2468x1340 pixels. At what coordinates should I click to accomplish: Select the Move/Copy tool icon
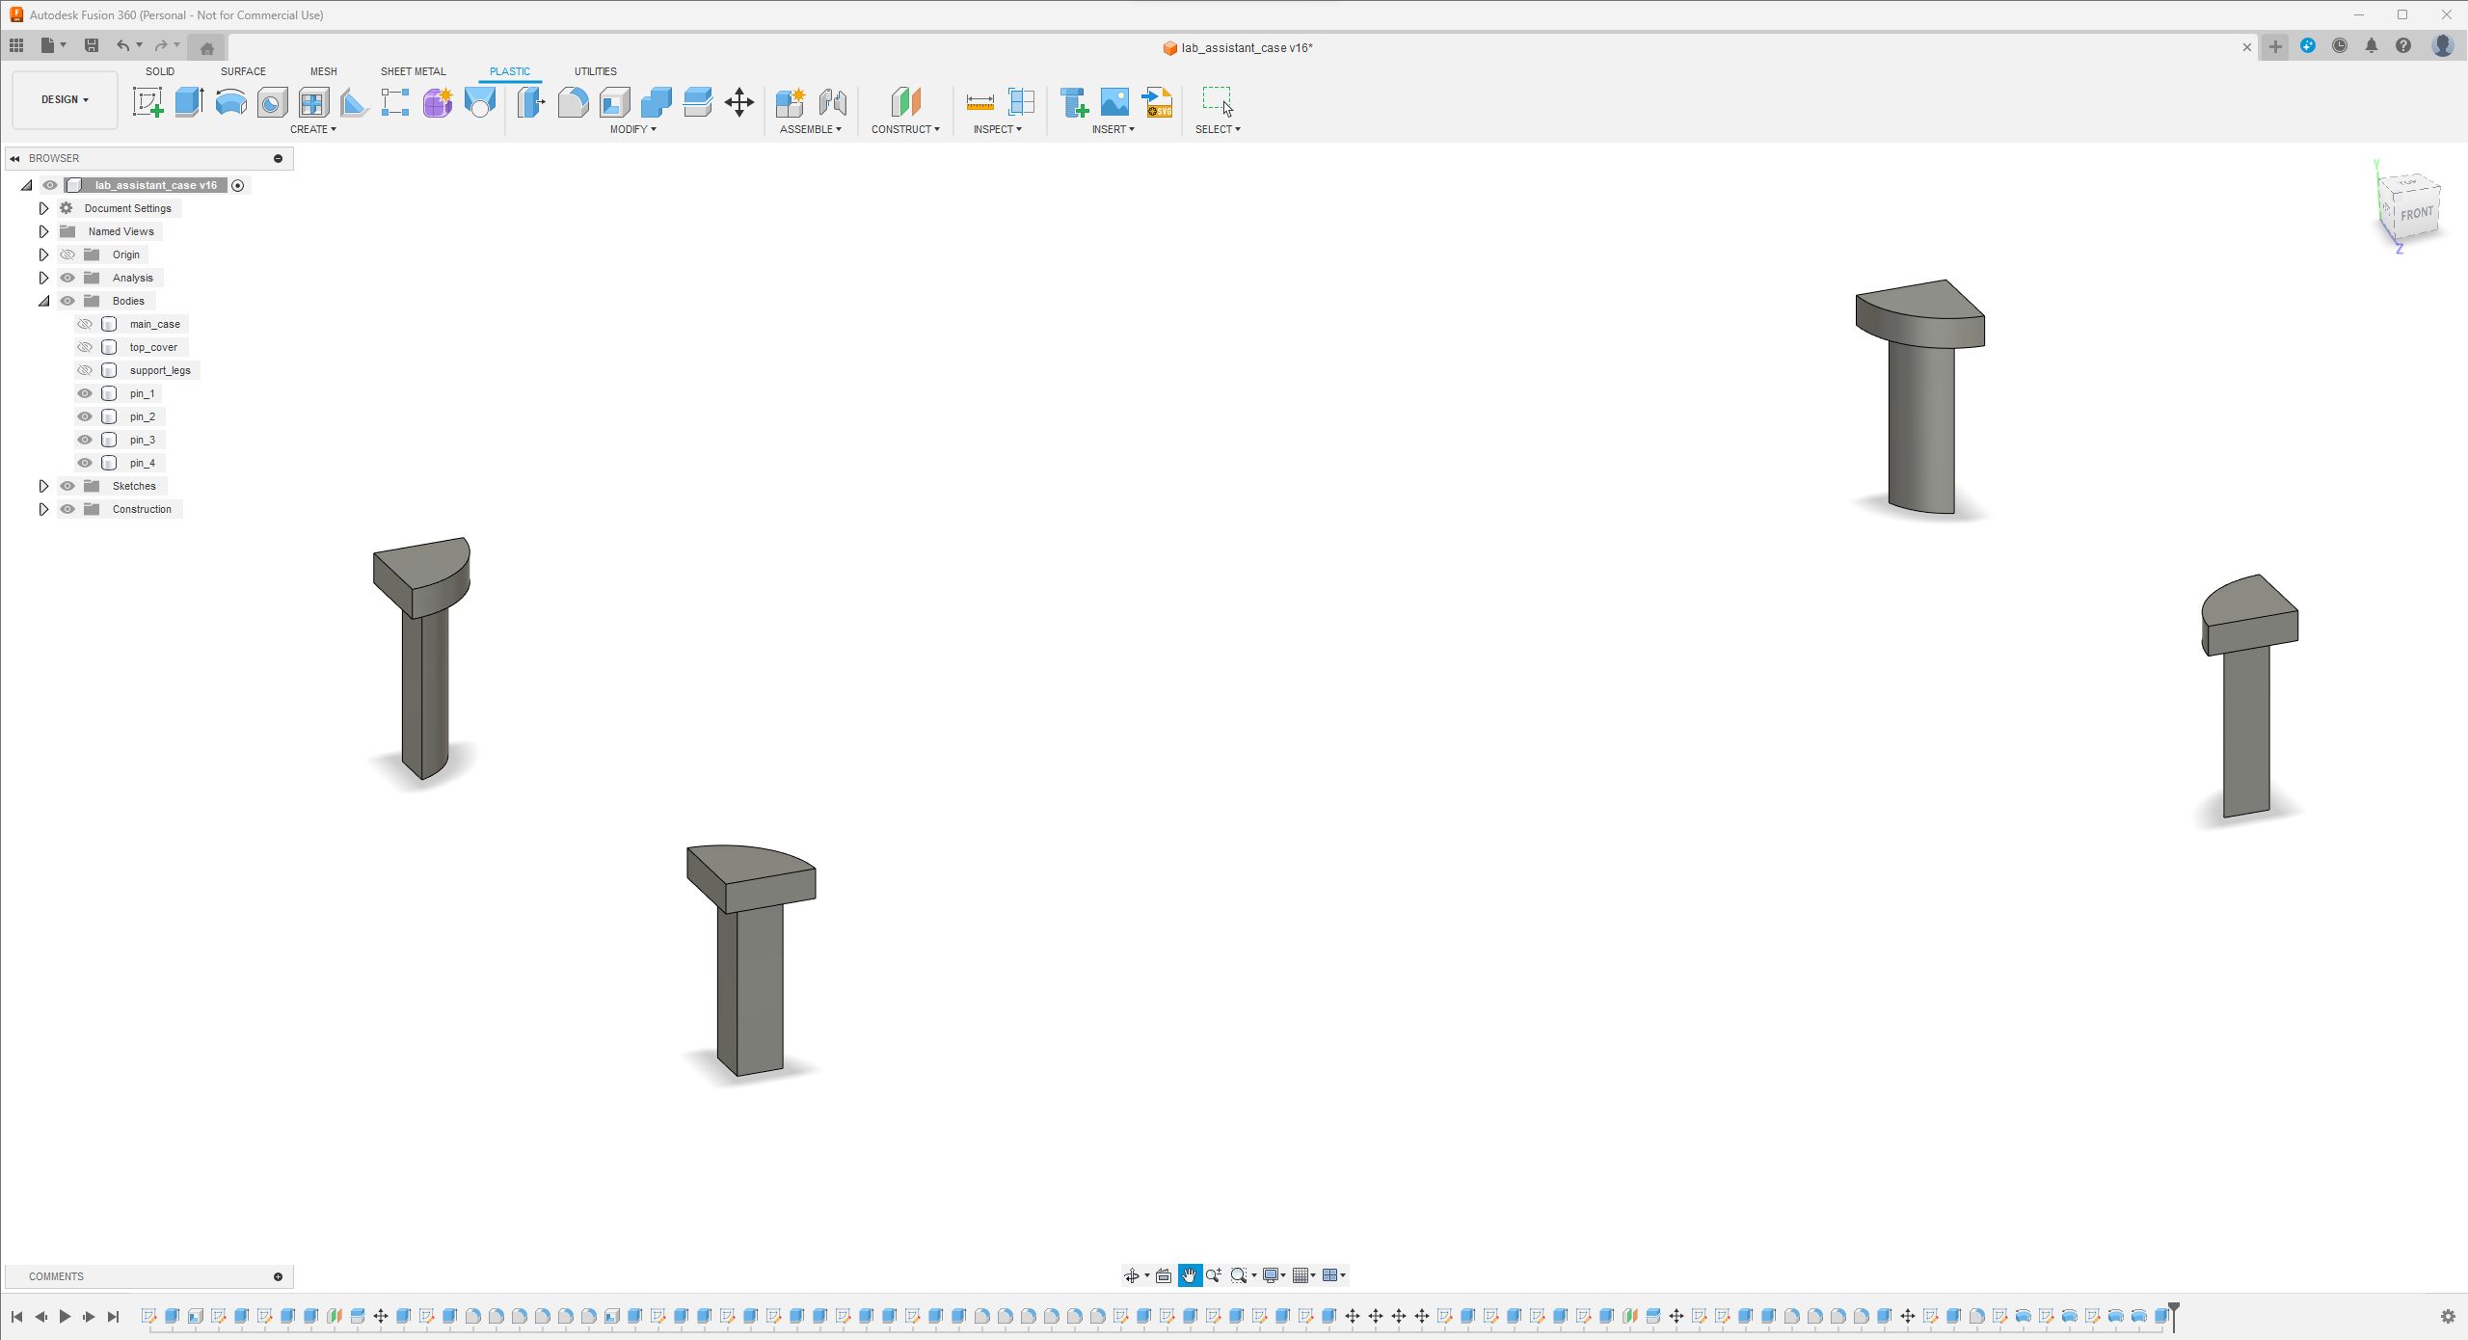(738, 104)
